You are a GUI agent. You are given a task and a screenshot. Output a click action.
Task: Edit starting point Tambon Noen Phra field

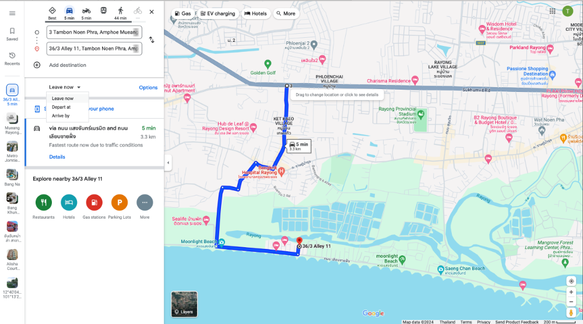pos(94,33)
